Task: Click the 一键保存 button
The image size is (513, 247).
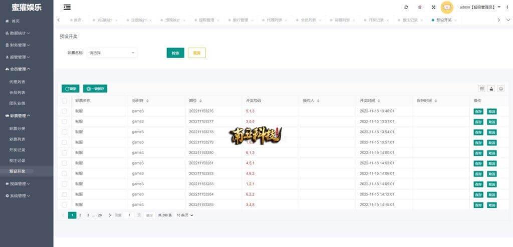Action: (x=95, y=88)
